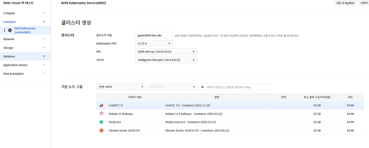Select the Ubuntu Server 18.04 LTS row
Image resolution: width=369 pixels, height=148 pixels.
230,130
